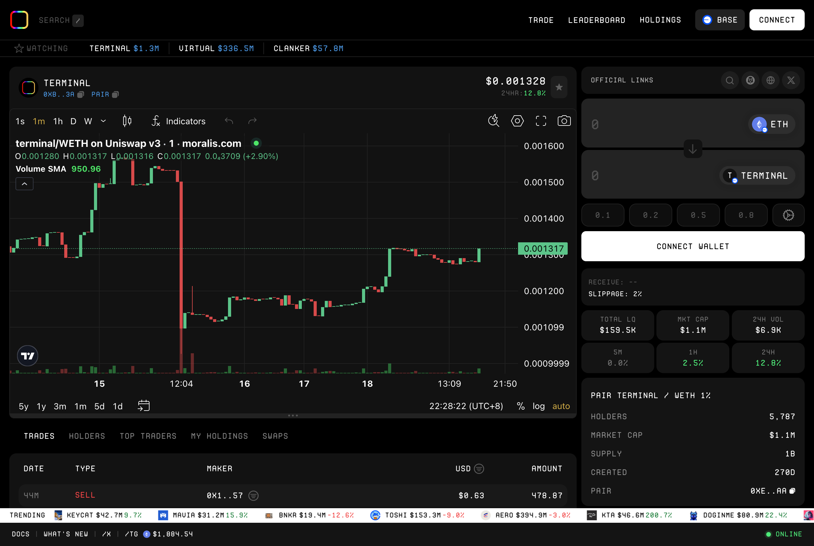The height and width of the screenshot is (546, 814).
Task: Toggle log scale on the chart
Action: tap(539, 406)
